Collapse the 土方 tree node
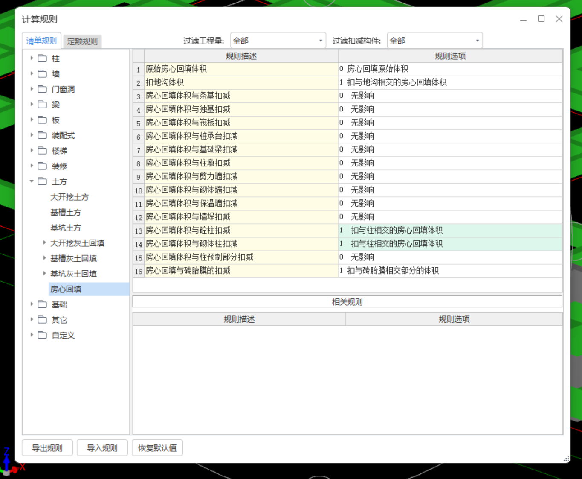Image resolution: width=582 pixels, height=479 pixels. pyautogui.click(x=32, y=181)
